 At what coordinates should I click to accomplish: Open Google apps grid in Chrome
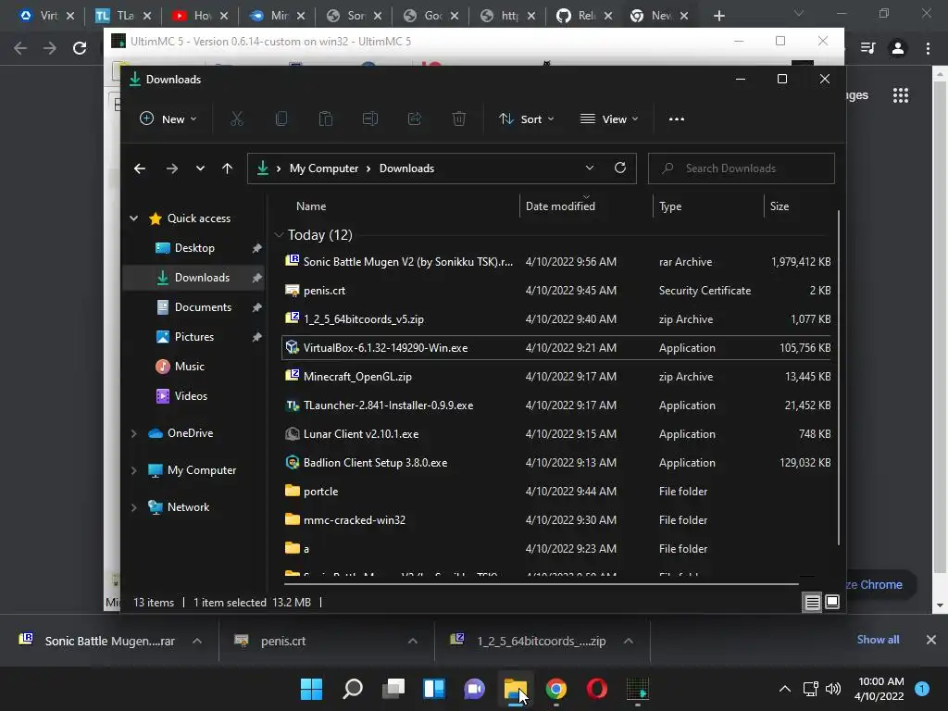901,95
